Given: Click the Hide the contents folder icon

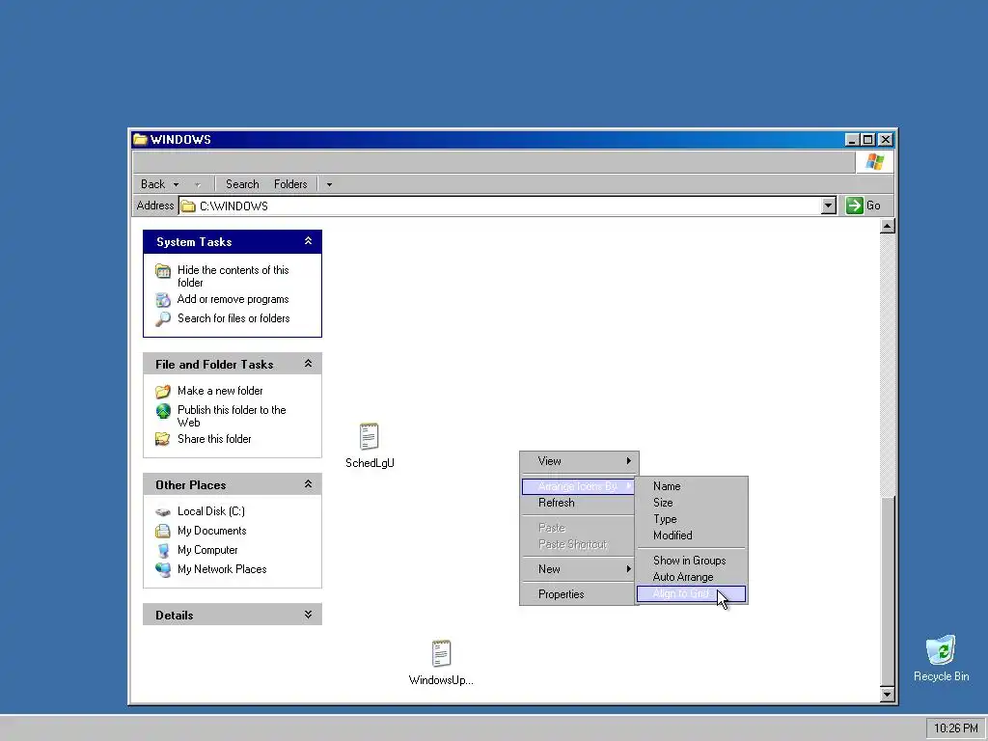Looking at the screenshot, I should (162, 271).
